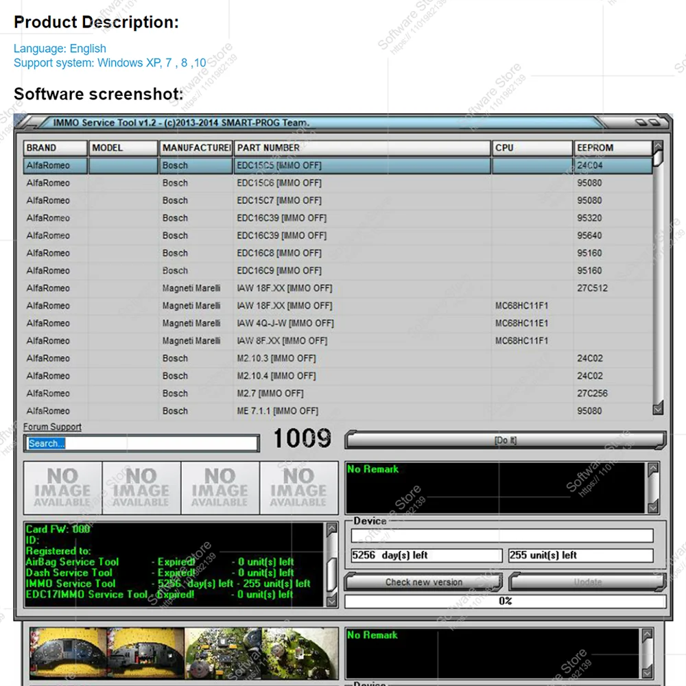
Task: Select the fourth NO IMAGE AVAILABLE thumbnail
Action: click(299, 488)
